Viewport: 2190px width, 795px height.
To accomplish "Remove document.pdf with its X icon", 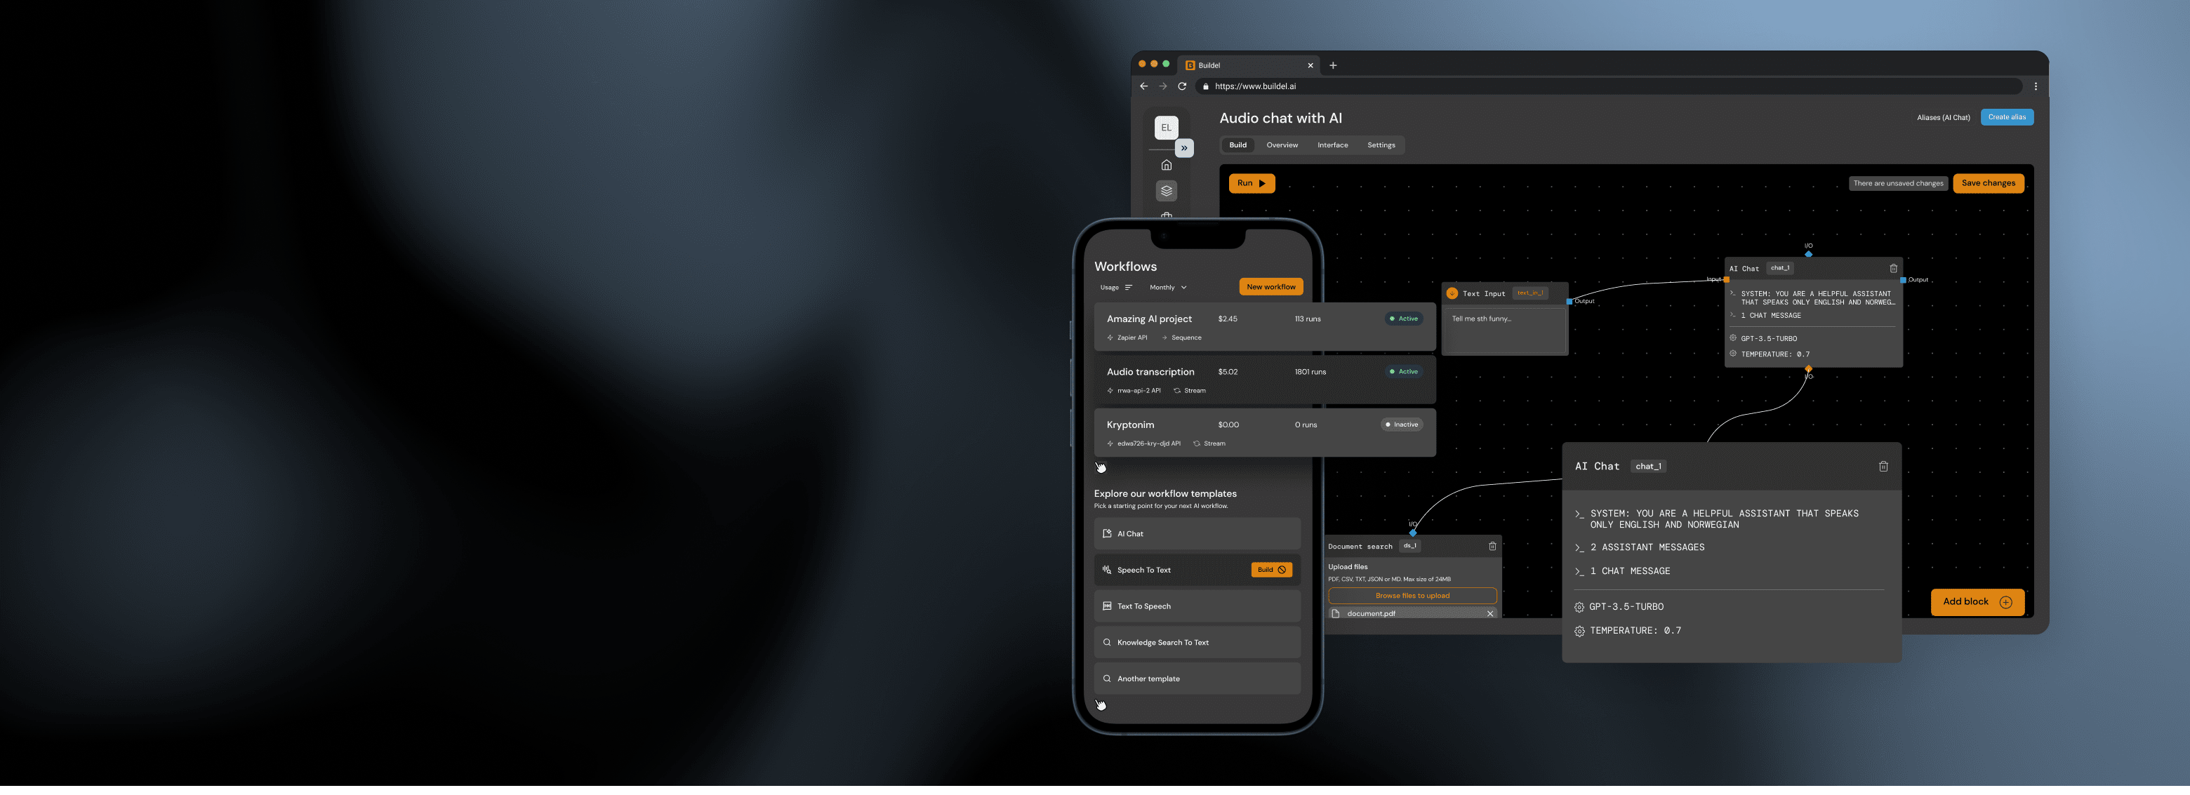I will (x=1489, y=614).
